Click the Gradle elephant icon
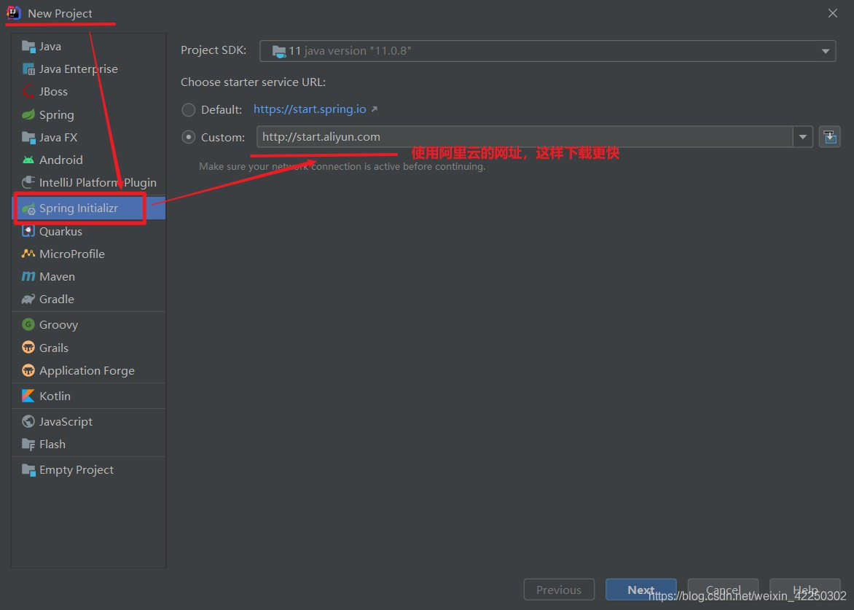This screenshot has height=610, width=854. [28, 299]
